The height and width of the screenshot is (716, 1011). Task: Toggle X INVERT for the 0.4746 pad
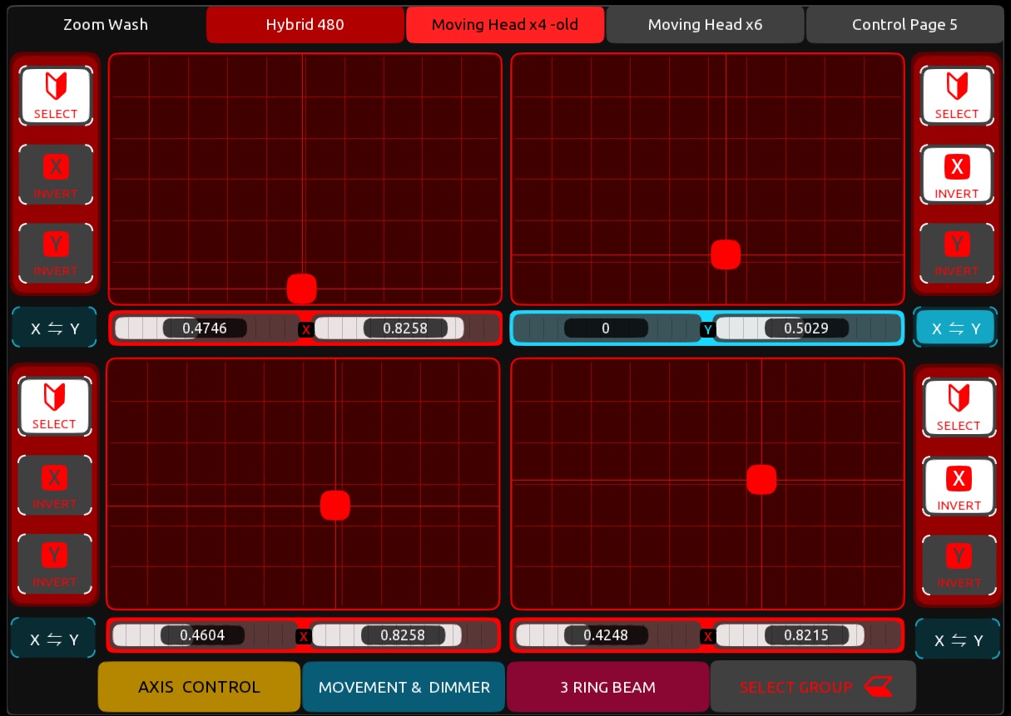56,175
